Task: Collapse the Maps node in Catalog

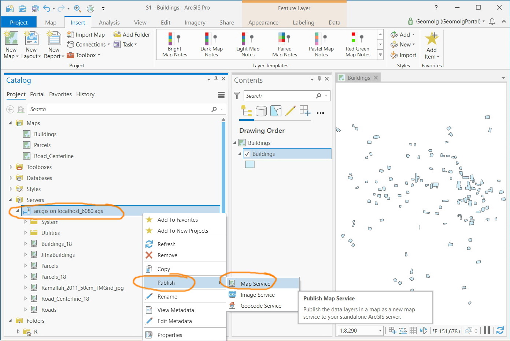Action: [x=11, y=123]
